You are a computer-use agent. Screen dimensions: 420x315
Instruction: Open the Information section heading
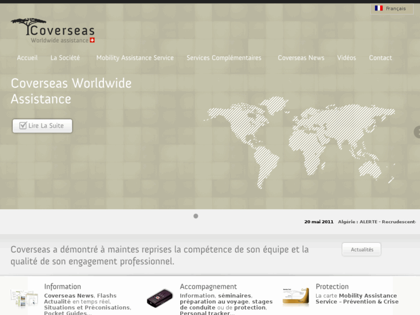click(62, 287)
